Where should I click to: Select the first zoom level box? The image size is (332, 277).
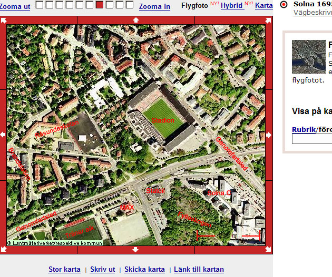(x=40, y=5)
